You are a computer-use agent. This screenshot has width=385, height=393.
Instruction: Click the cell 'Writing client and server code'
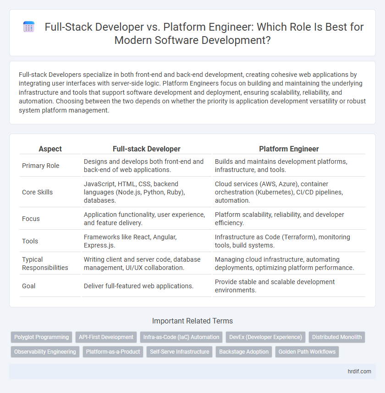(146, 264)
